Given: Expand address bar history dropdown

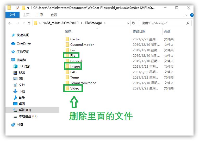Looking at the screenshot, I should point(128,23).
